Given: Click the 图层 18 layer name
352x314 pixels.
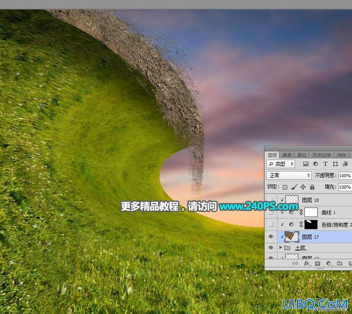Looking at the screenshot, I should pos(311,200).
